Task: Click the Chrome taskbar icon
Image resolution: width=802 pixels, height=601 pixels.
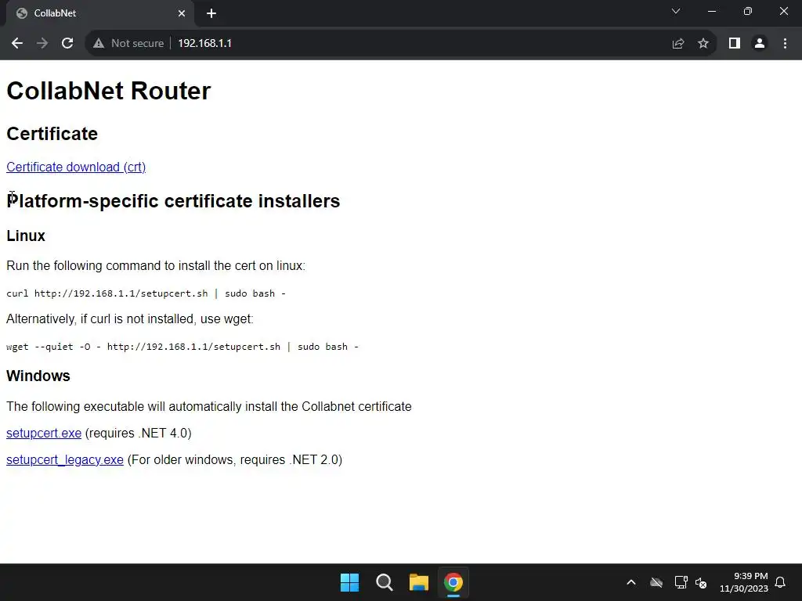Action: (453, 582)
